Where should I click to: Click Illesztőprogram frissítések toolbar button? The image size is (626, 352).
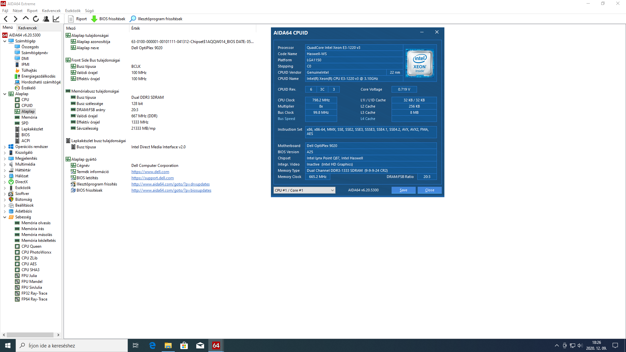pyautogui.click(x=156, y=19)
